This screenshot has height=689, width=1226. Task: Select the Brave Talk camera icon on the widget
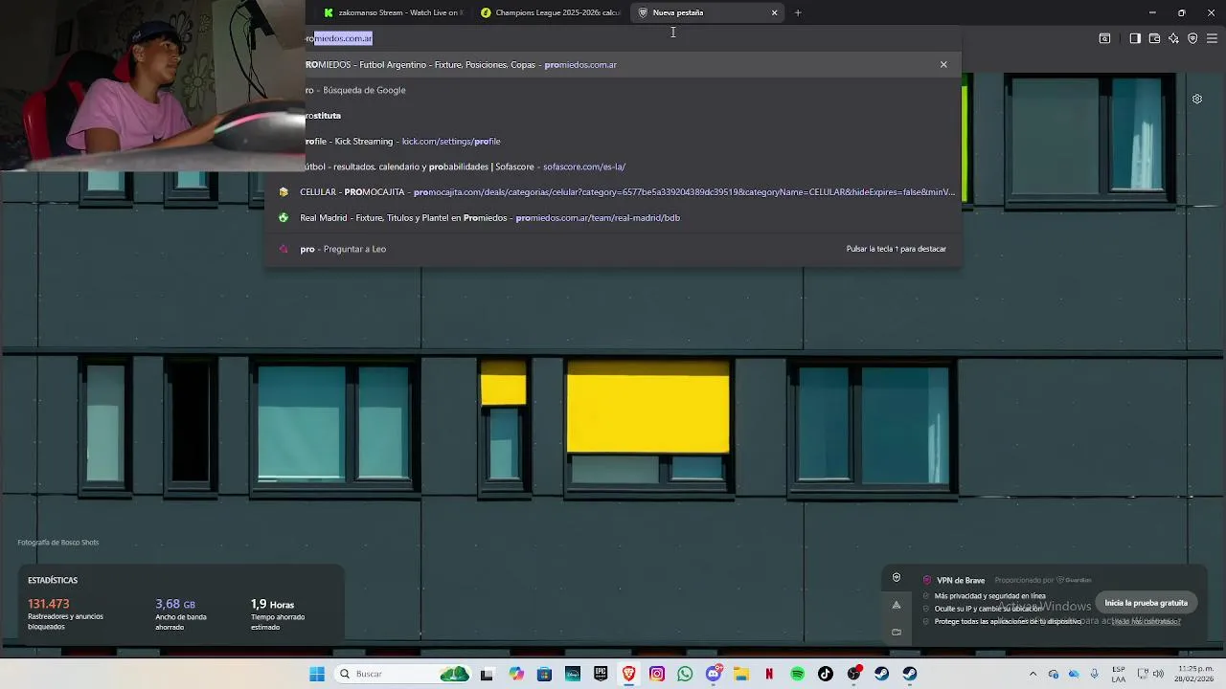[x=897, y=632]
